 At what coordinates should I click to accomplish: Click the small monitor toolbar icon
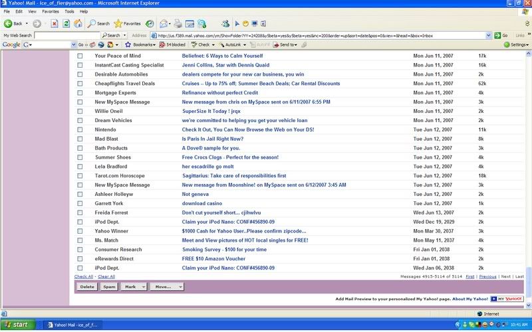(255, 23)
